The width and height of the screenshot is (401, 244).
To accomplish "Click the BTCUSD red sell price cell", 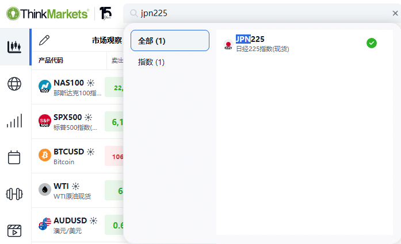I will point(114,156).
